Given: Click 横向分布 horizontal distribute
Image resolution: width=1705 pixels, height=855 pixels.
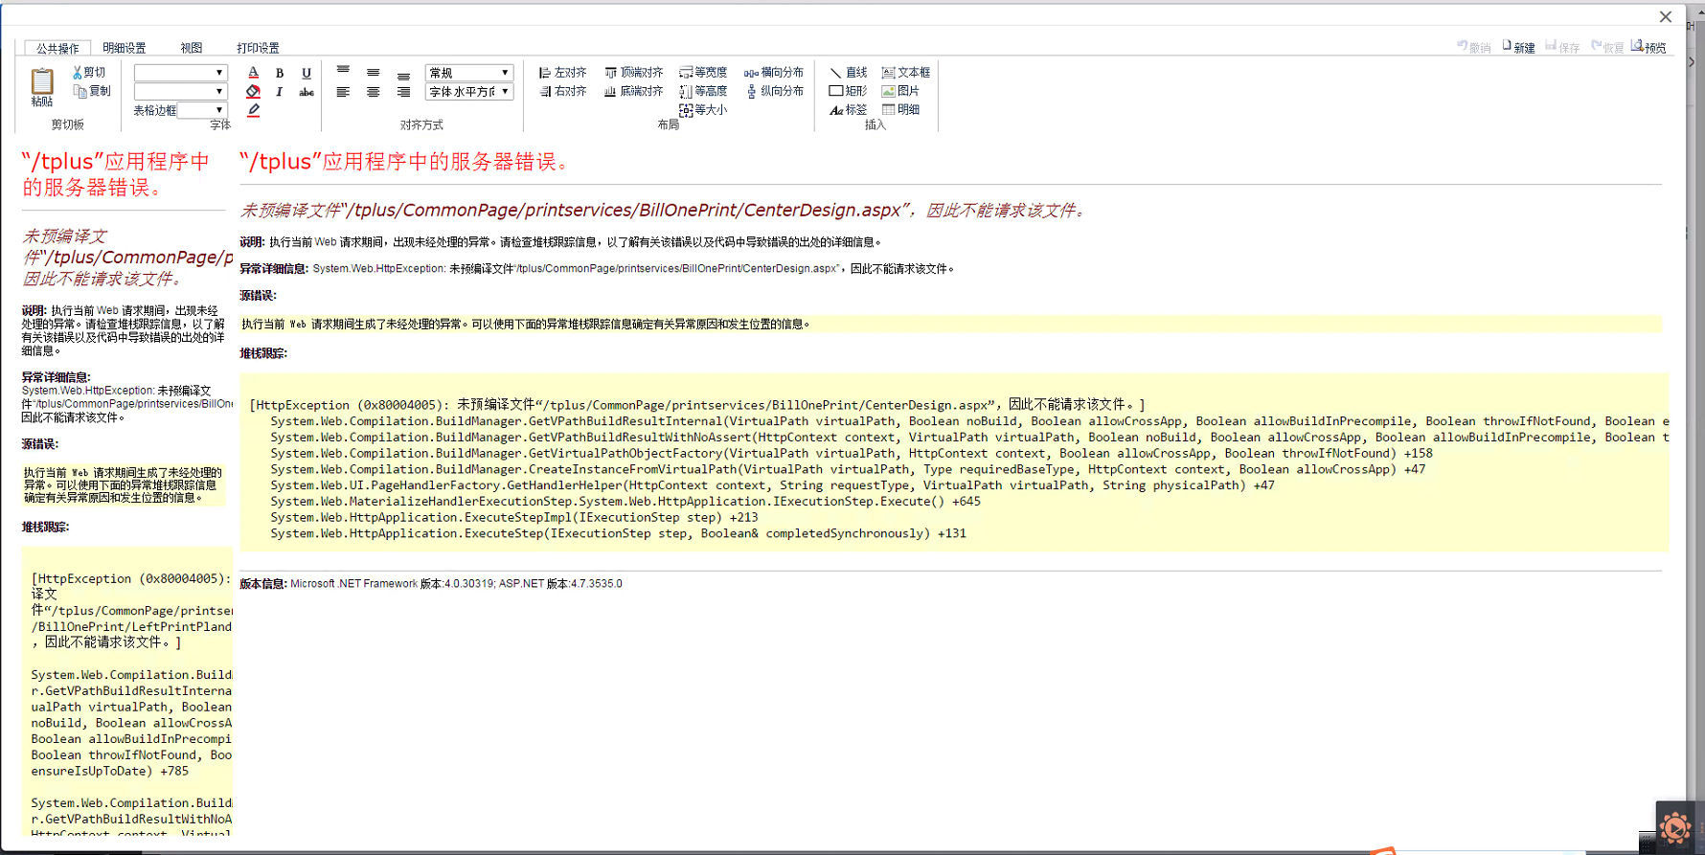Looking at the screenshot, I should (x=774, y=73).
